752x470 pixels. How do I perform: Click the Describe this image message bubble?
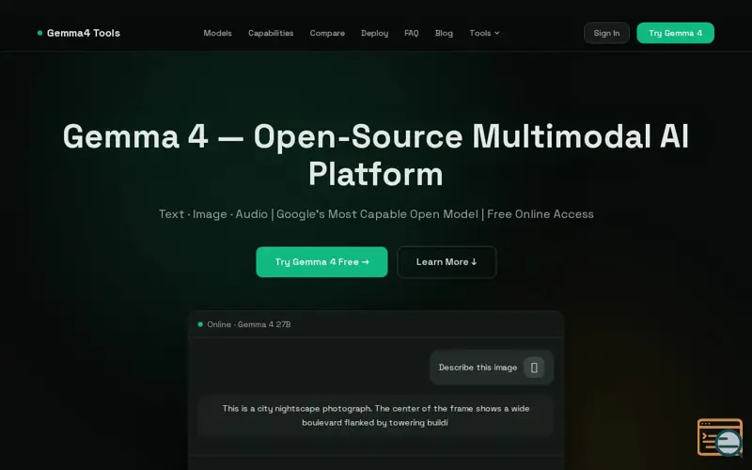click(x=492, y=368)
